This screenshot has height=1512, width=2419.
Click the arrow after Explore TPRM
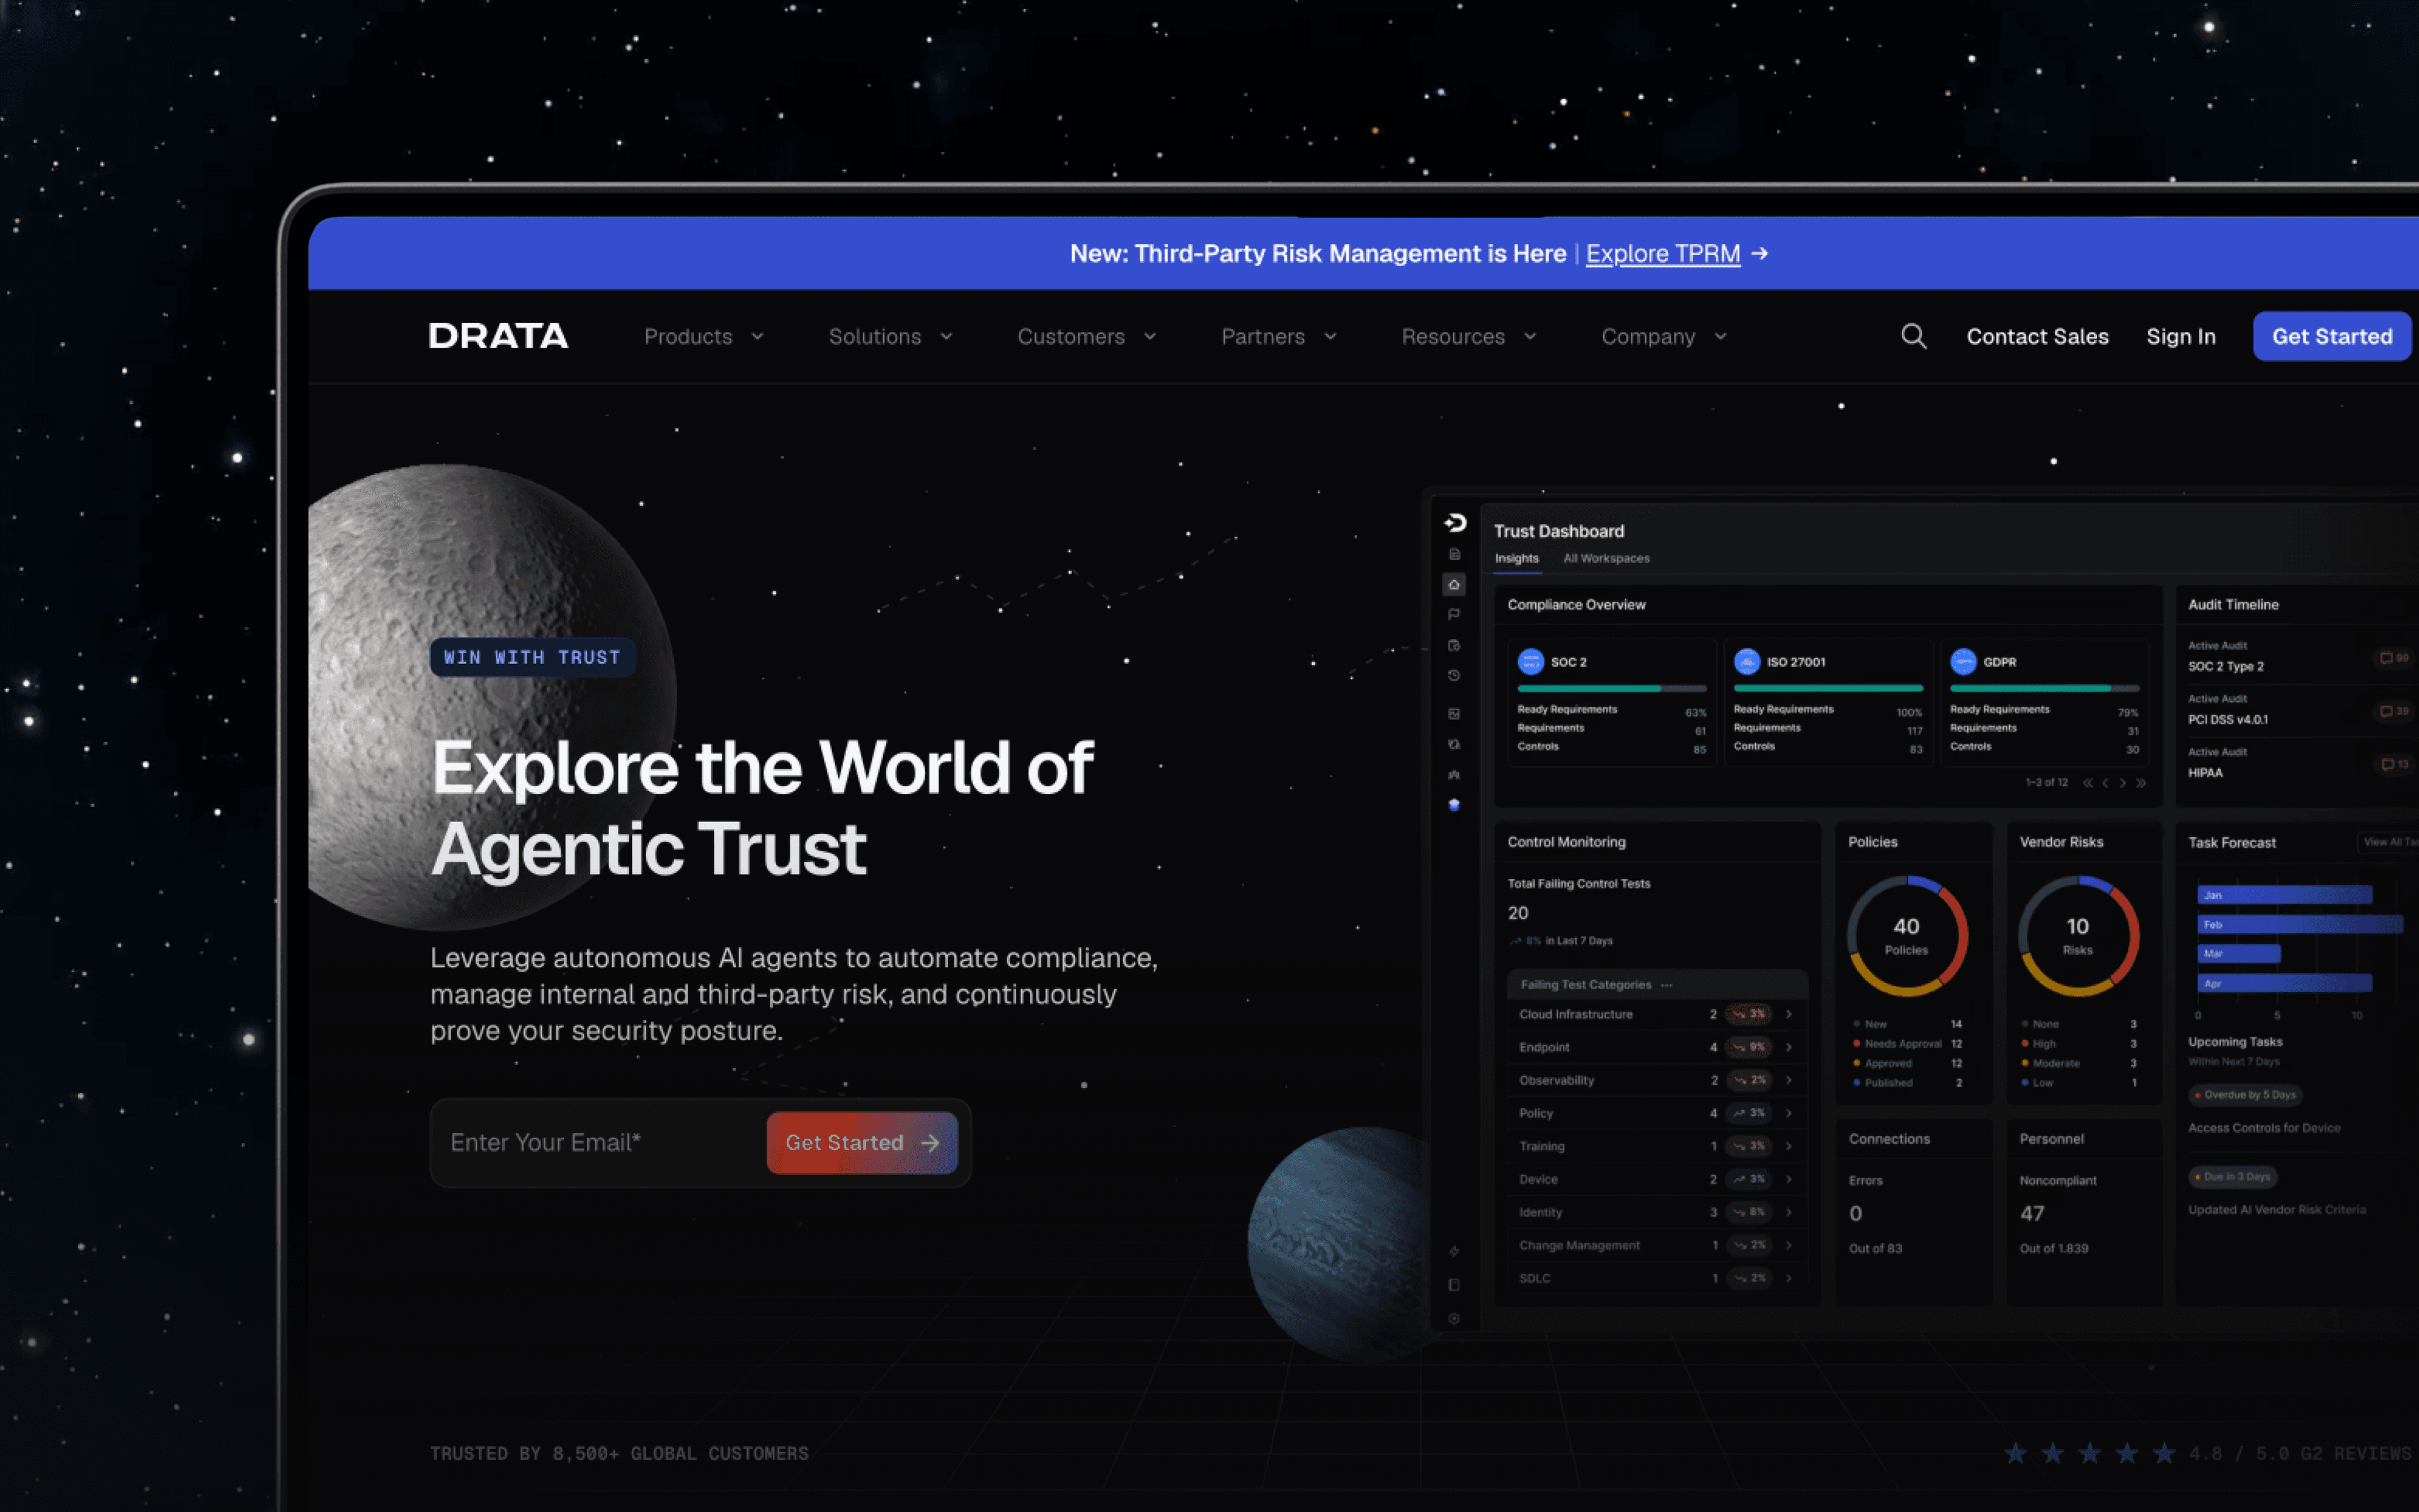click(1760, 254)
